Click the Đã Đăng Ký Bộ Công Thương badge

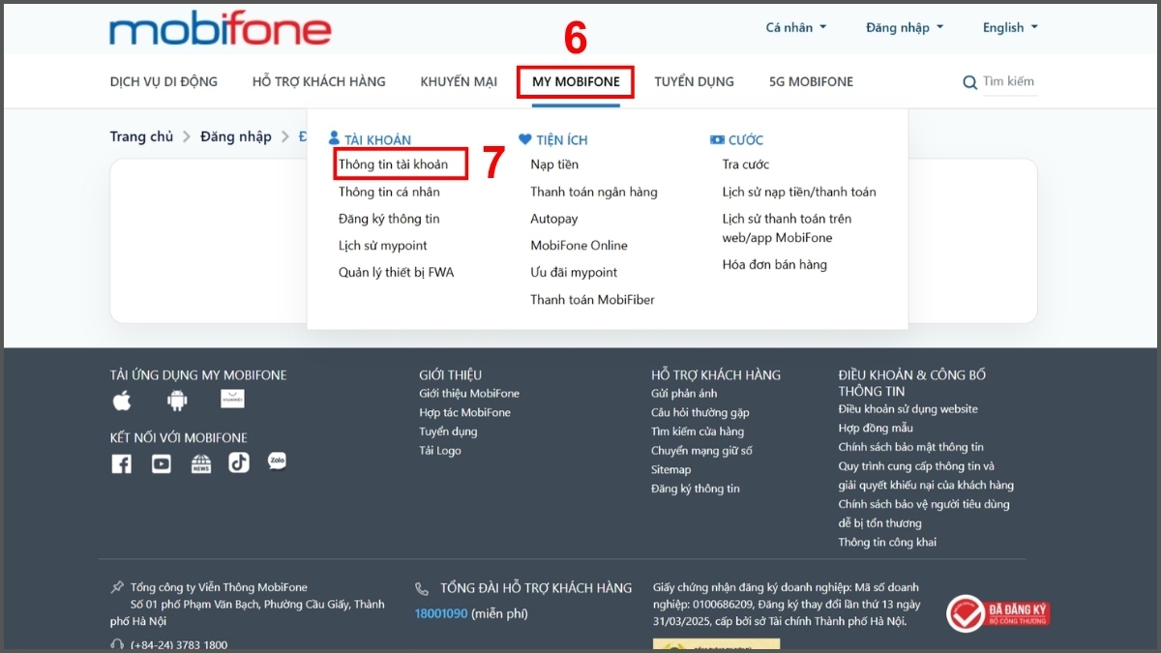point(999,612)
